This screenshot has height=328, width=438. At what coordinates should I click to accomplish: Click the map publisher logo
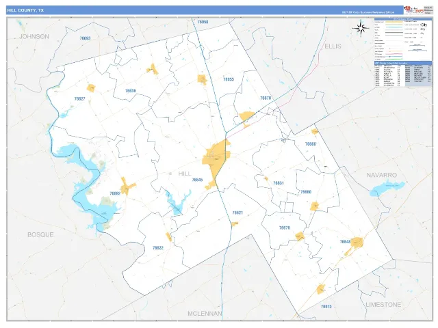tap(413, 10)
